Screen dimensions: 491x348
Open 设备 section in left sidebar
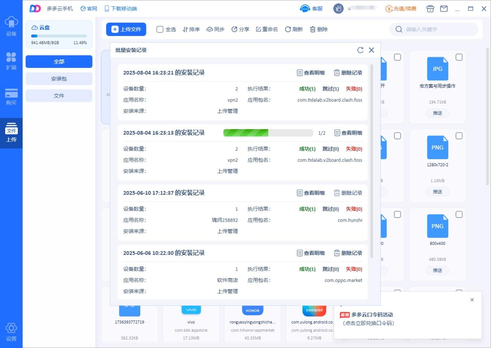click(11, 26)
